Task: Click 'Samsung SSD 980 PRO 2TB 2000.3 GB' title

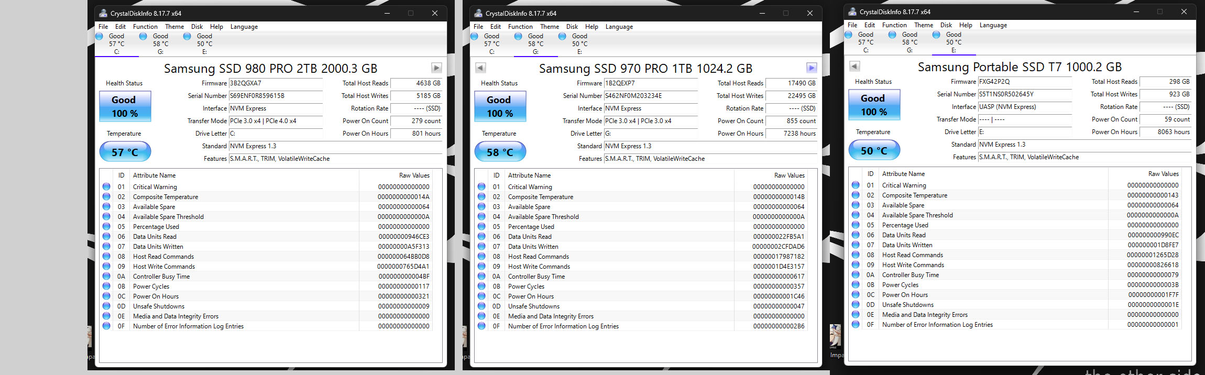Action: point(270,68)
